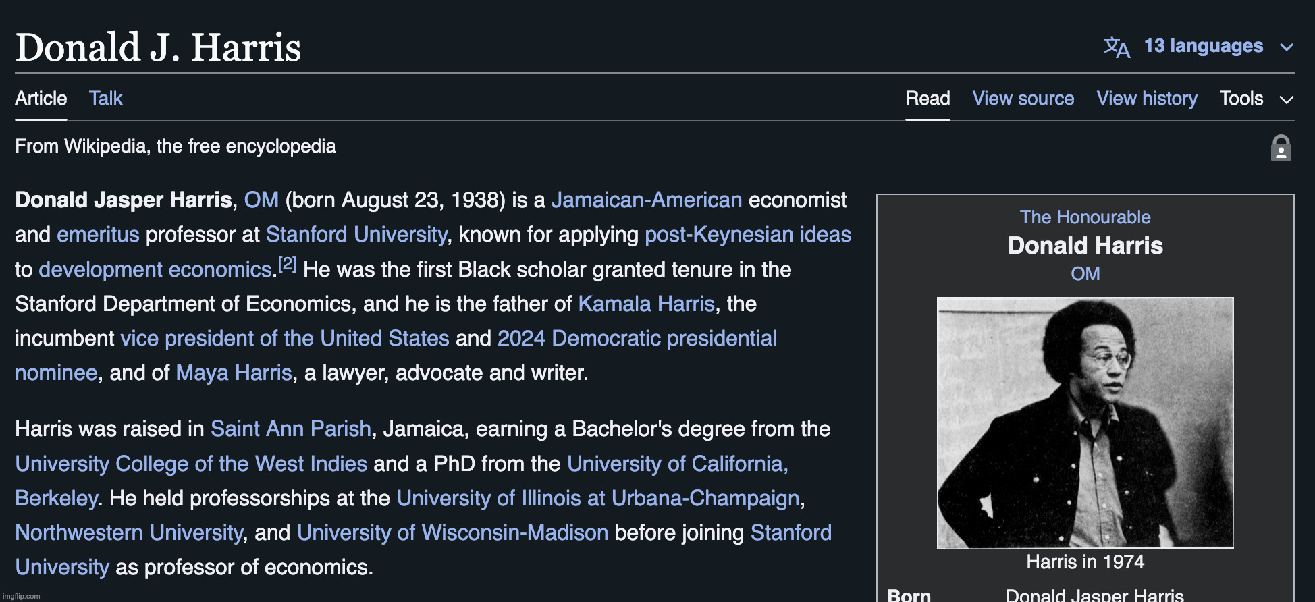Expand the 13 languages dropdown
The image size is (1315, 602).
(1203, 46)
